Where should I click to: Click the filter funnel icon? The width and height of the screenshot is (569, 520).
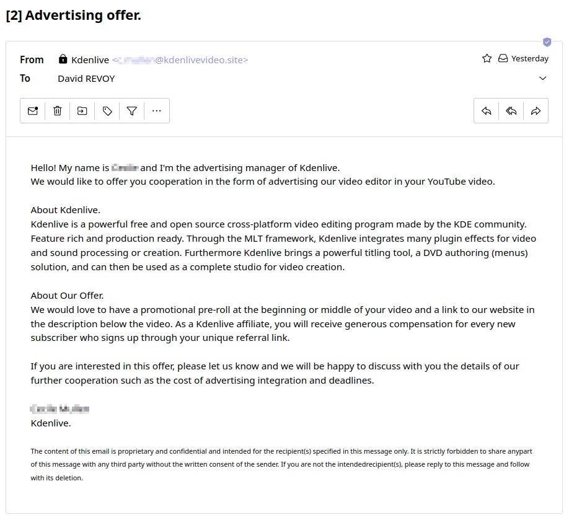pos(132,111)
